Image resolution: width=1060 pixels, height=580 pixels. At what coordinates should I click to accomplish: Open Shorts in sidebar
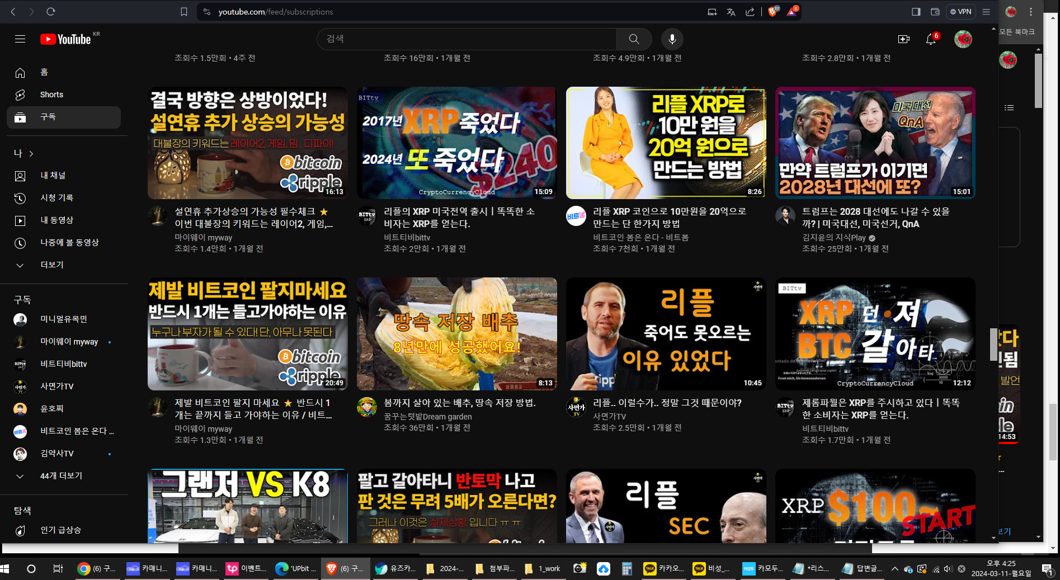point(64,95)
